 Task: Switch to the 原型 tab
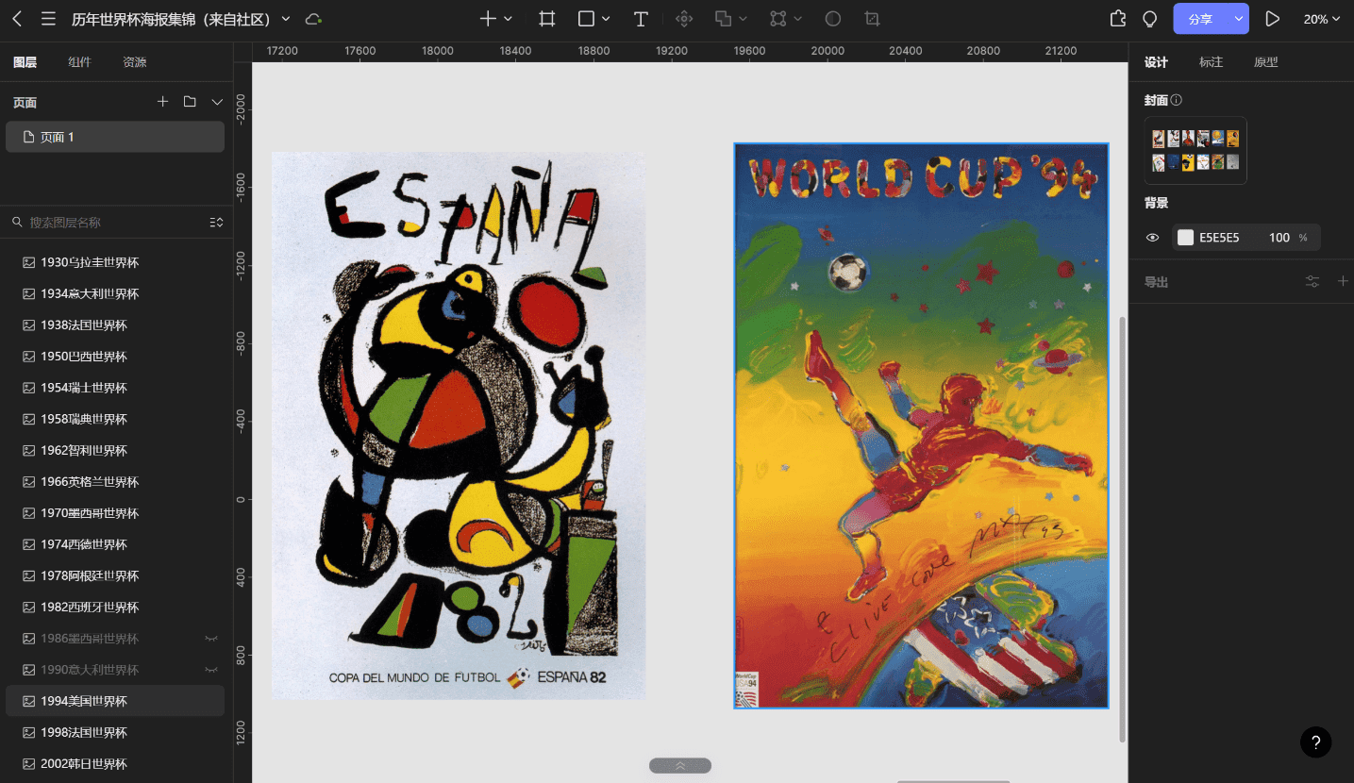(x=1265, y=62)
